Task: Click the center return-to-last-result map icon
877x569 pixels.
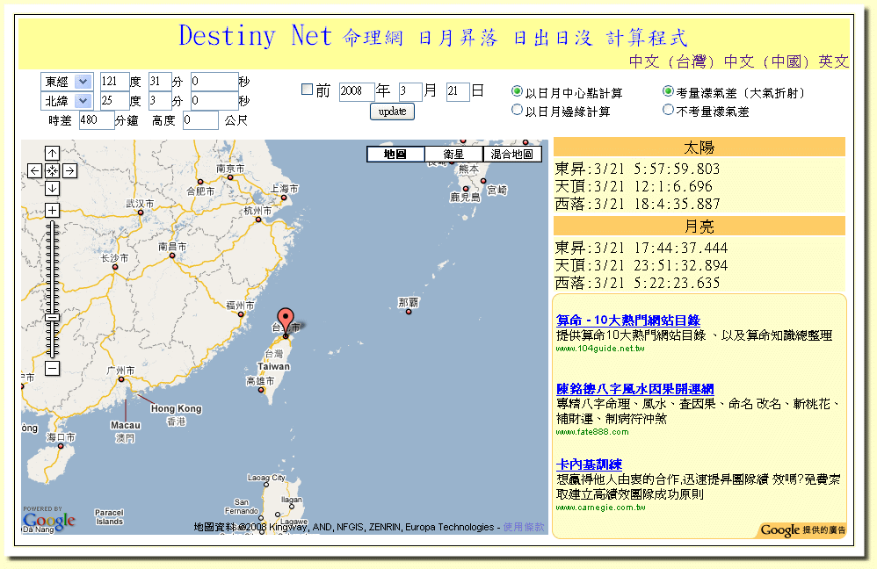Action: click(52, 170)
